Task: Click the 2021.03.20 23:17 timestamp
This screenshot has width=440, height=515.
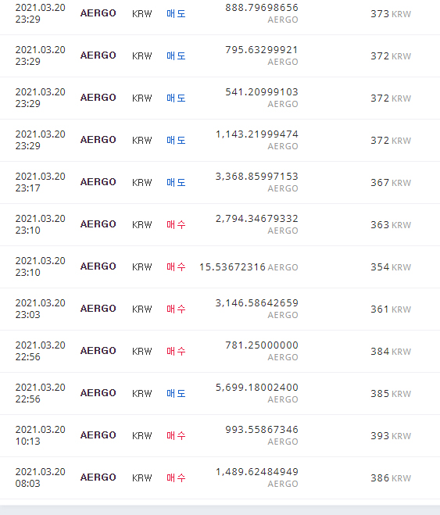Action: tap(40, 182)
